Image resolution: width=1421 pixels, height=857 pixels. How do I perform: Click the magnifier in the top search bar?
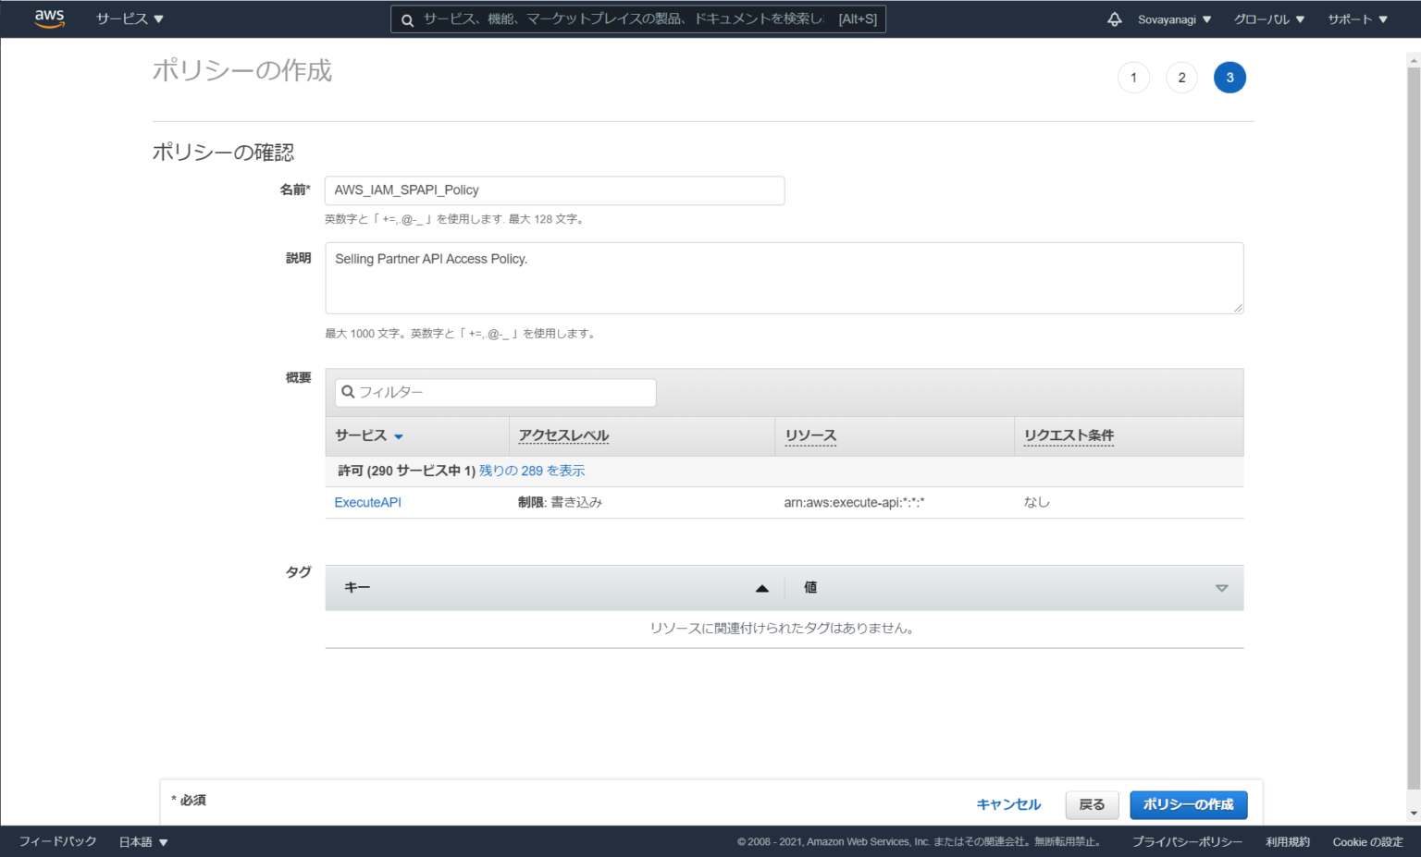[x=406, y=18]
